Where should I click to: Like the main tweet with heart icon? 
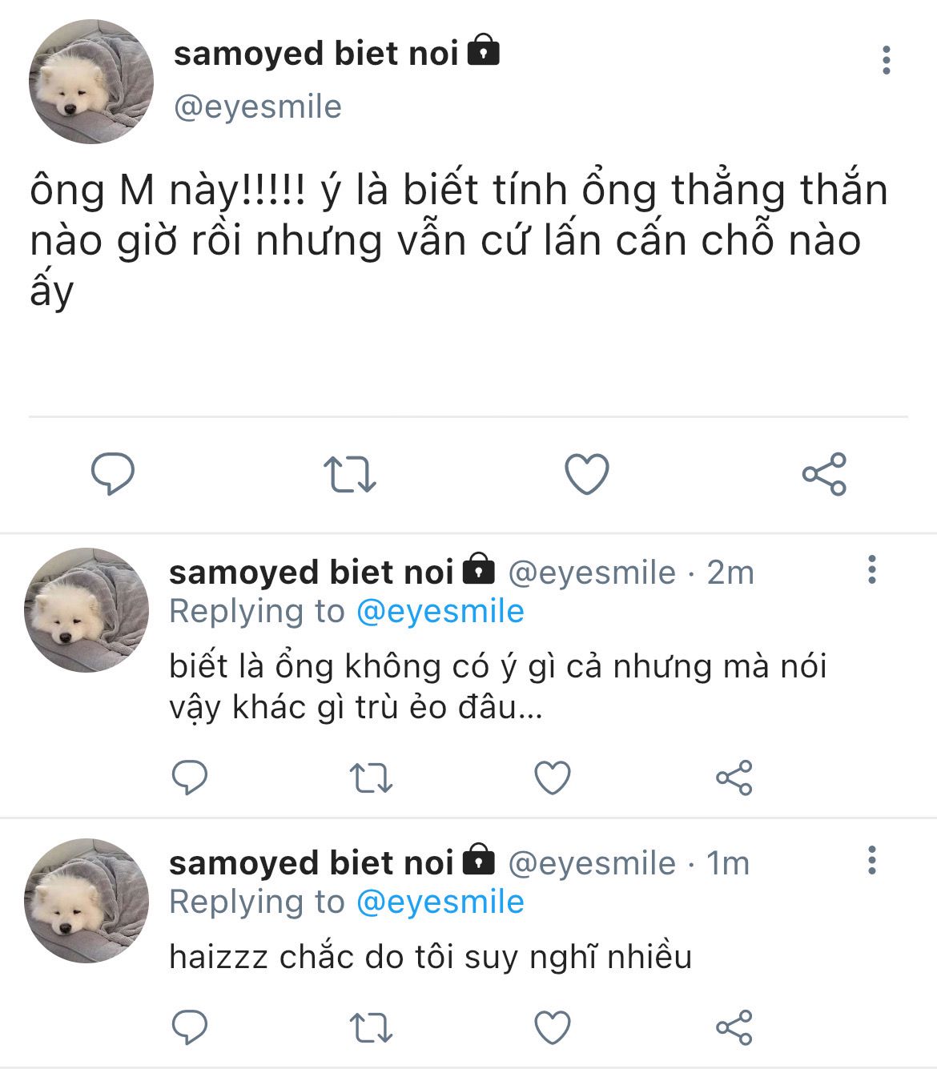tap(587, 473)
